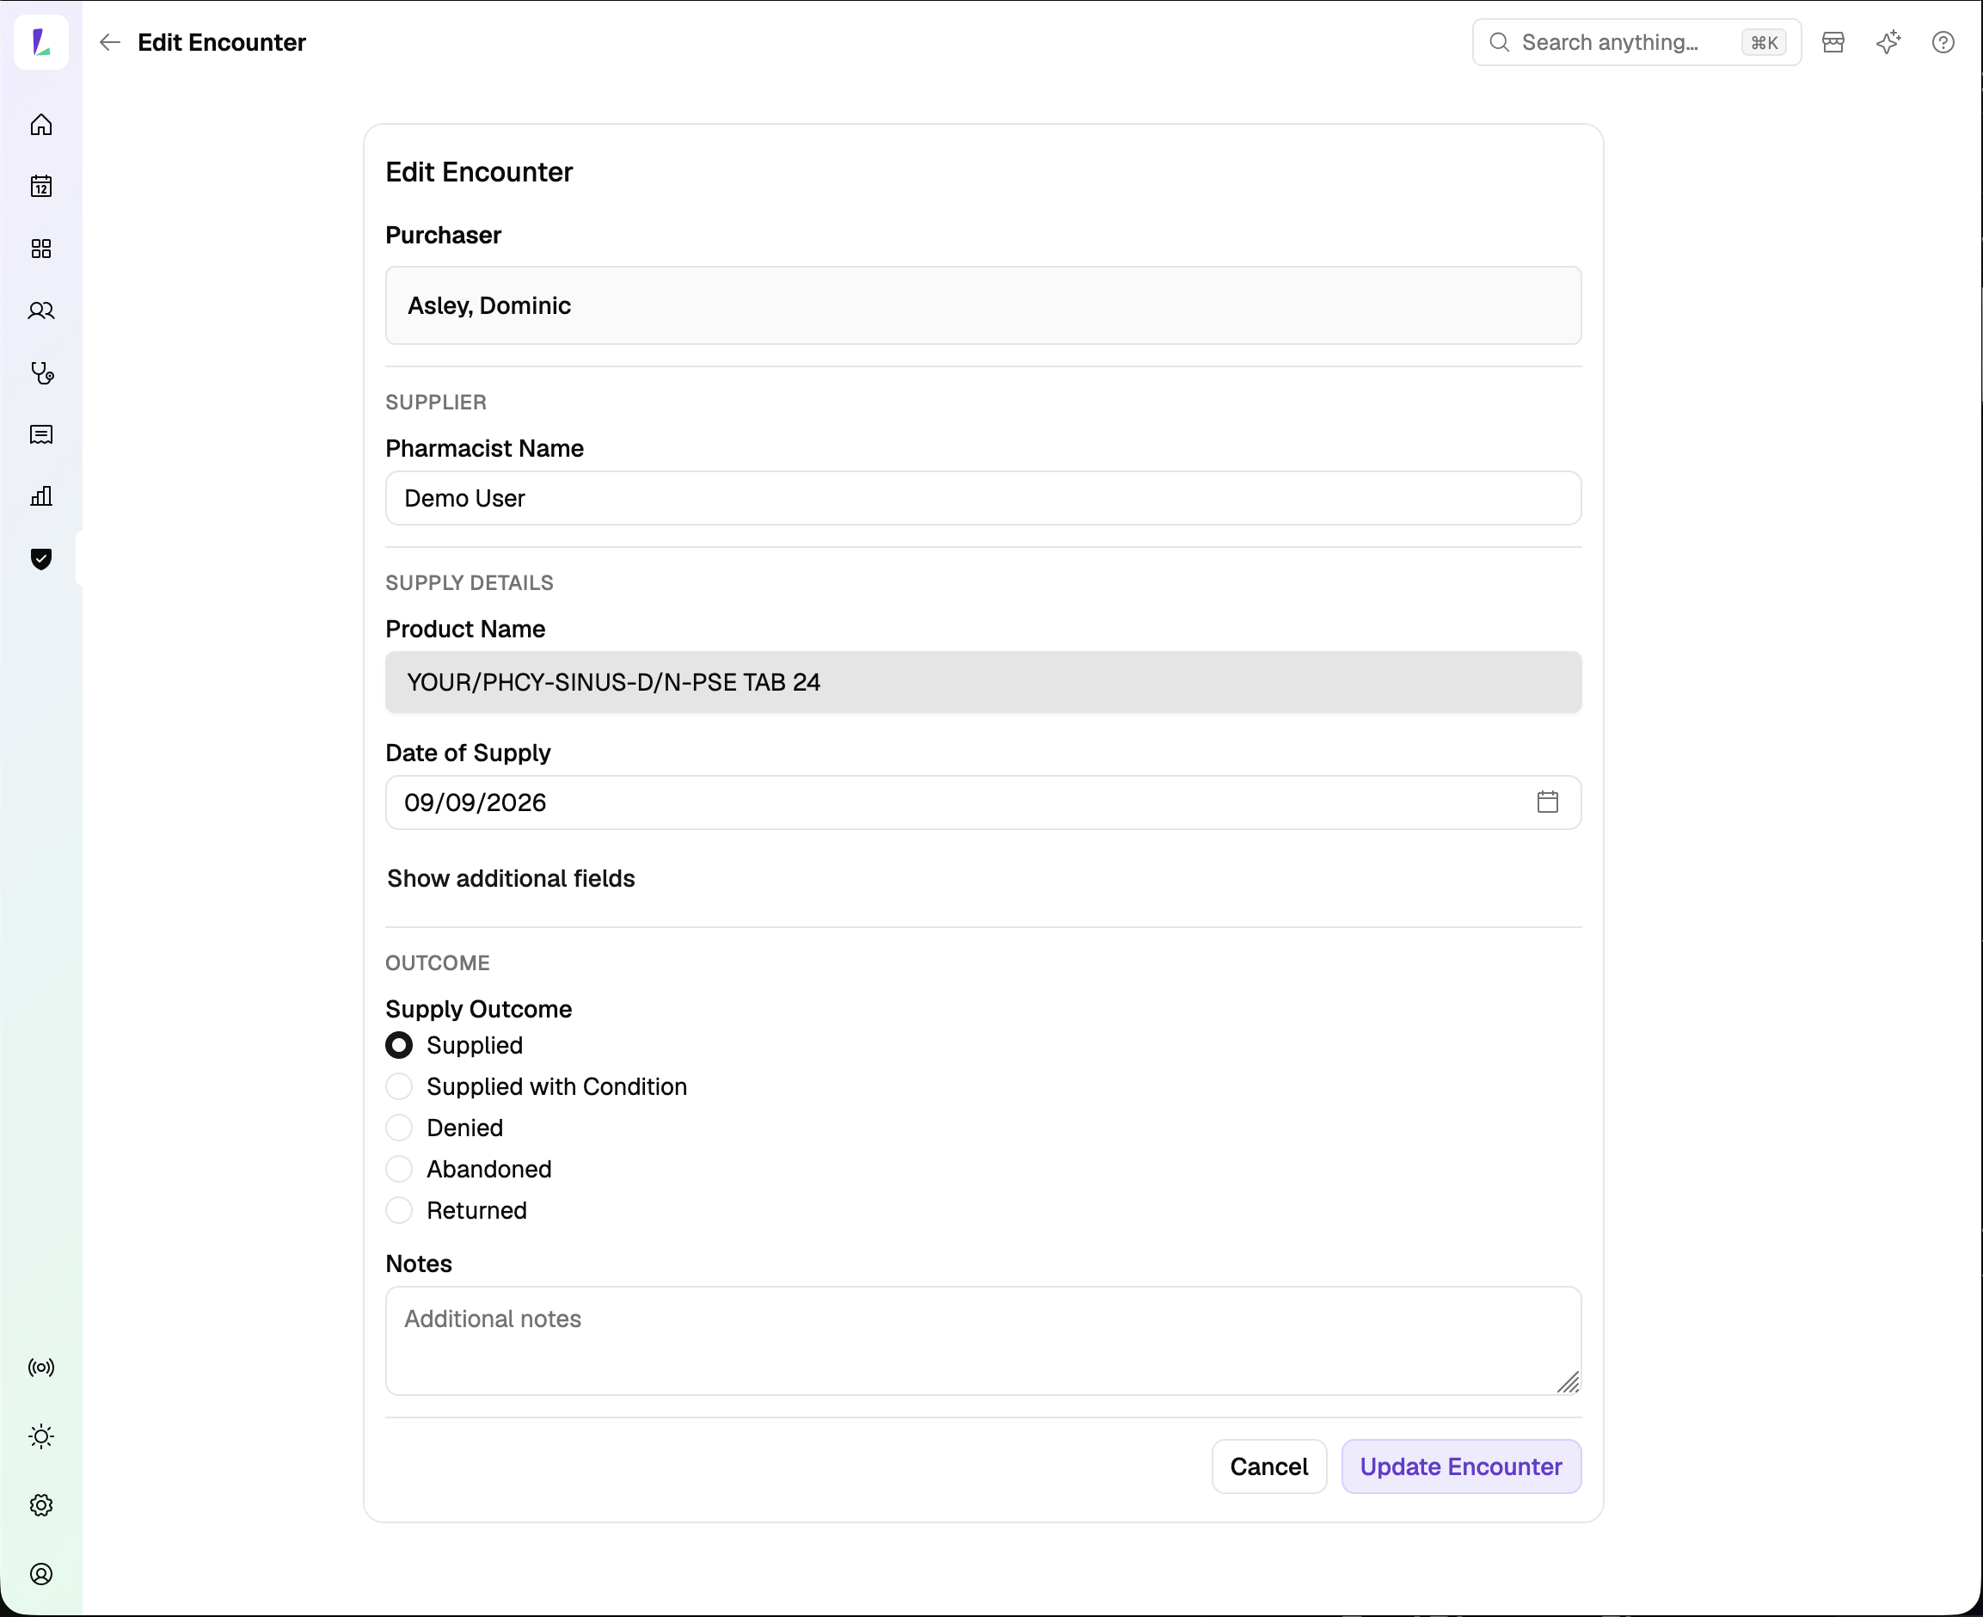Open the broadcast signal sidebar icon

[x=41, y=1368]
